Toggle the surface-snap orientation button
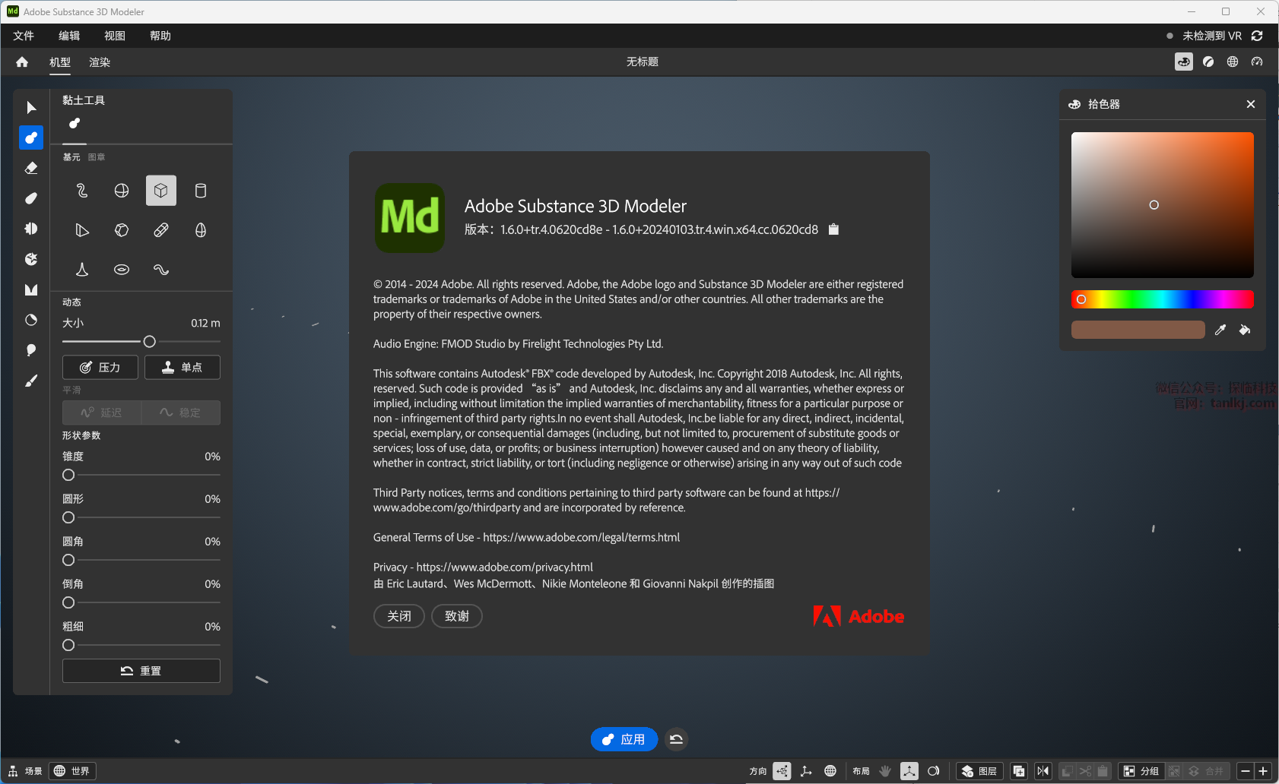1279x784 pixels. (782, 771)
